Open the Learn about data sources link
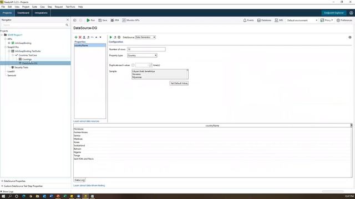Screen dimensions: 355x199 [87, 121]
